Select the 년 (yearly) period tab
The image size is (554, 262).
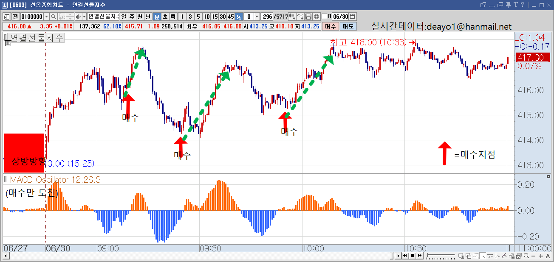click(148, 17)
